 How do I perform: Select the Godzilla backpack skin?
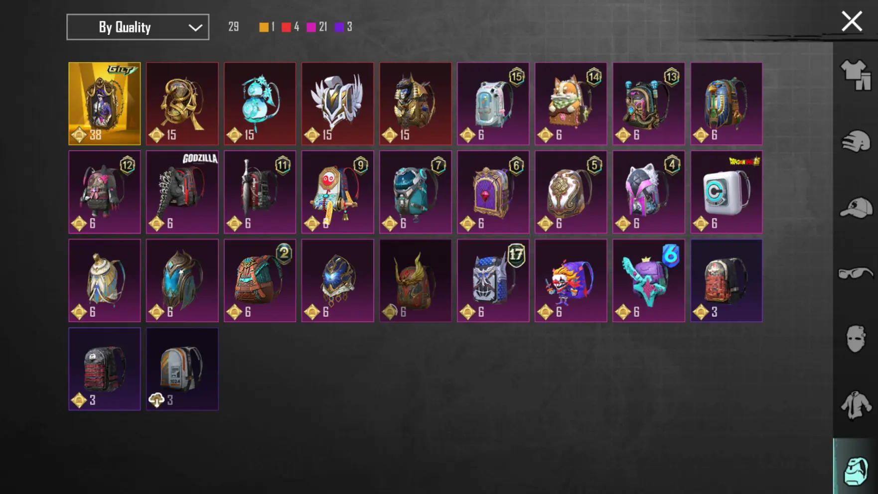tap(182, 192)
